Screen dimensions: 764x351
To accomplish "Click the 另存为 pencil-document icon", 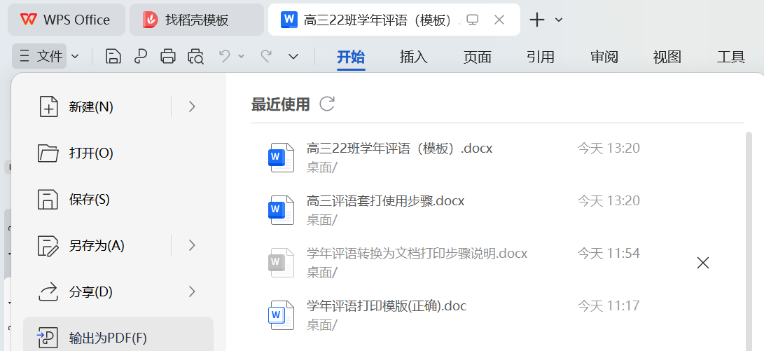I will (x=48, y=246).
